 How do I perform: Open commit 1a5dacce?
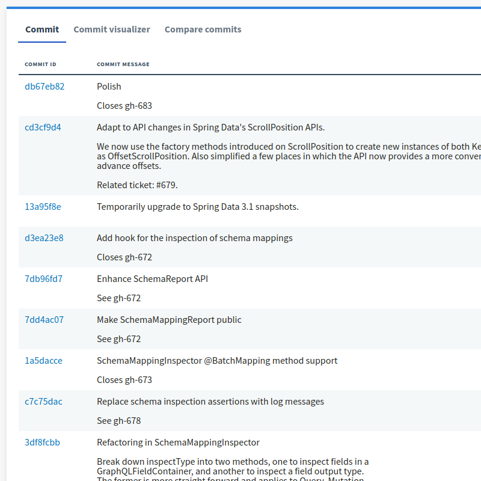43,360
